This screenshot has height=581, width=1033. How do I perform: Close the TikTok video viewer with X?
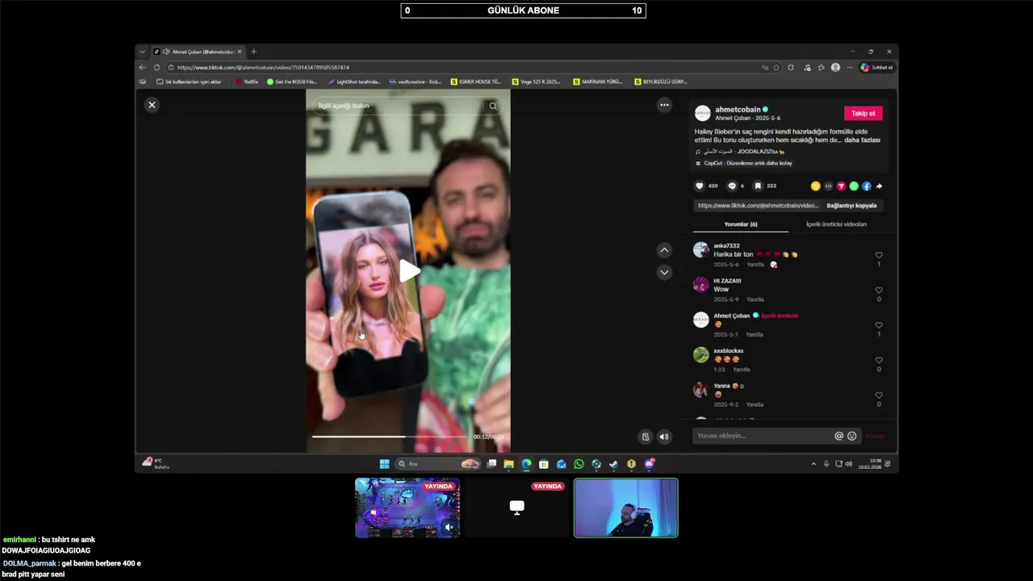click(152, 105)
